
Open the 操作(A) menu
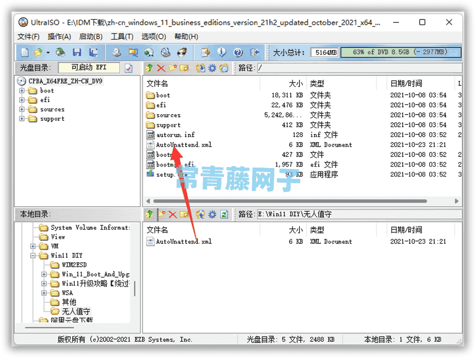[x=59, y=37]
